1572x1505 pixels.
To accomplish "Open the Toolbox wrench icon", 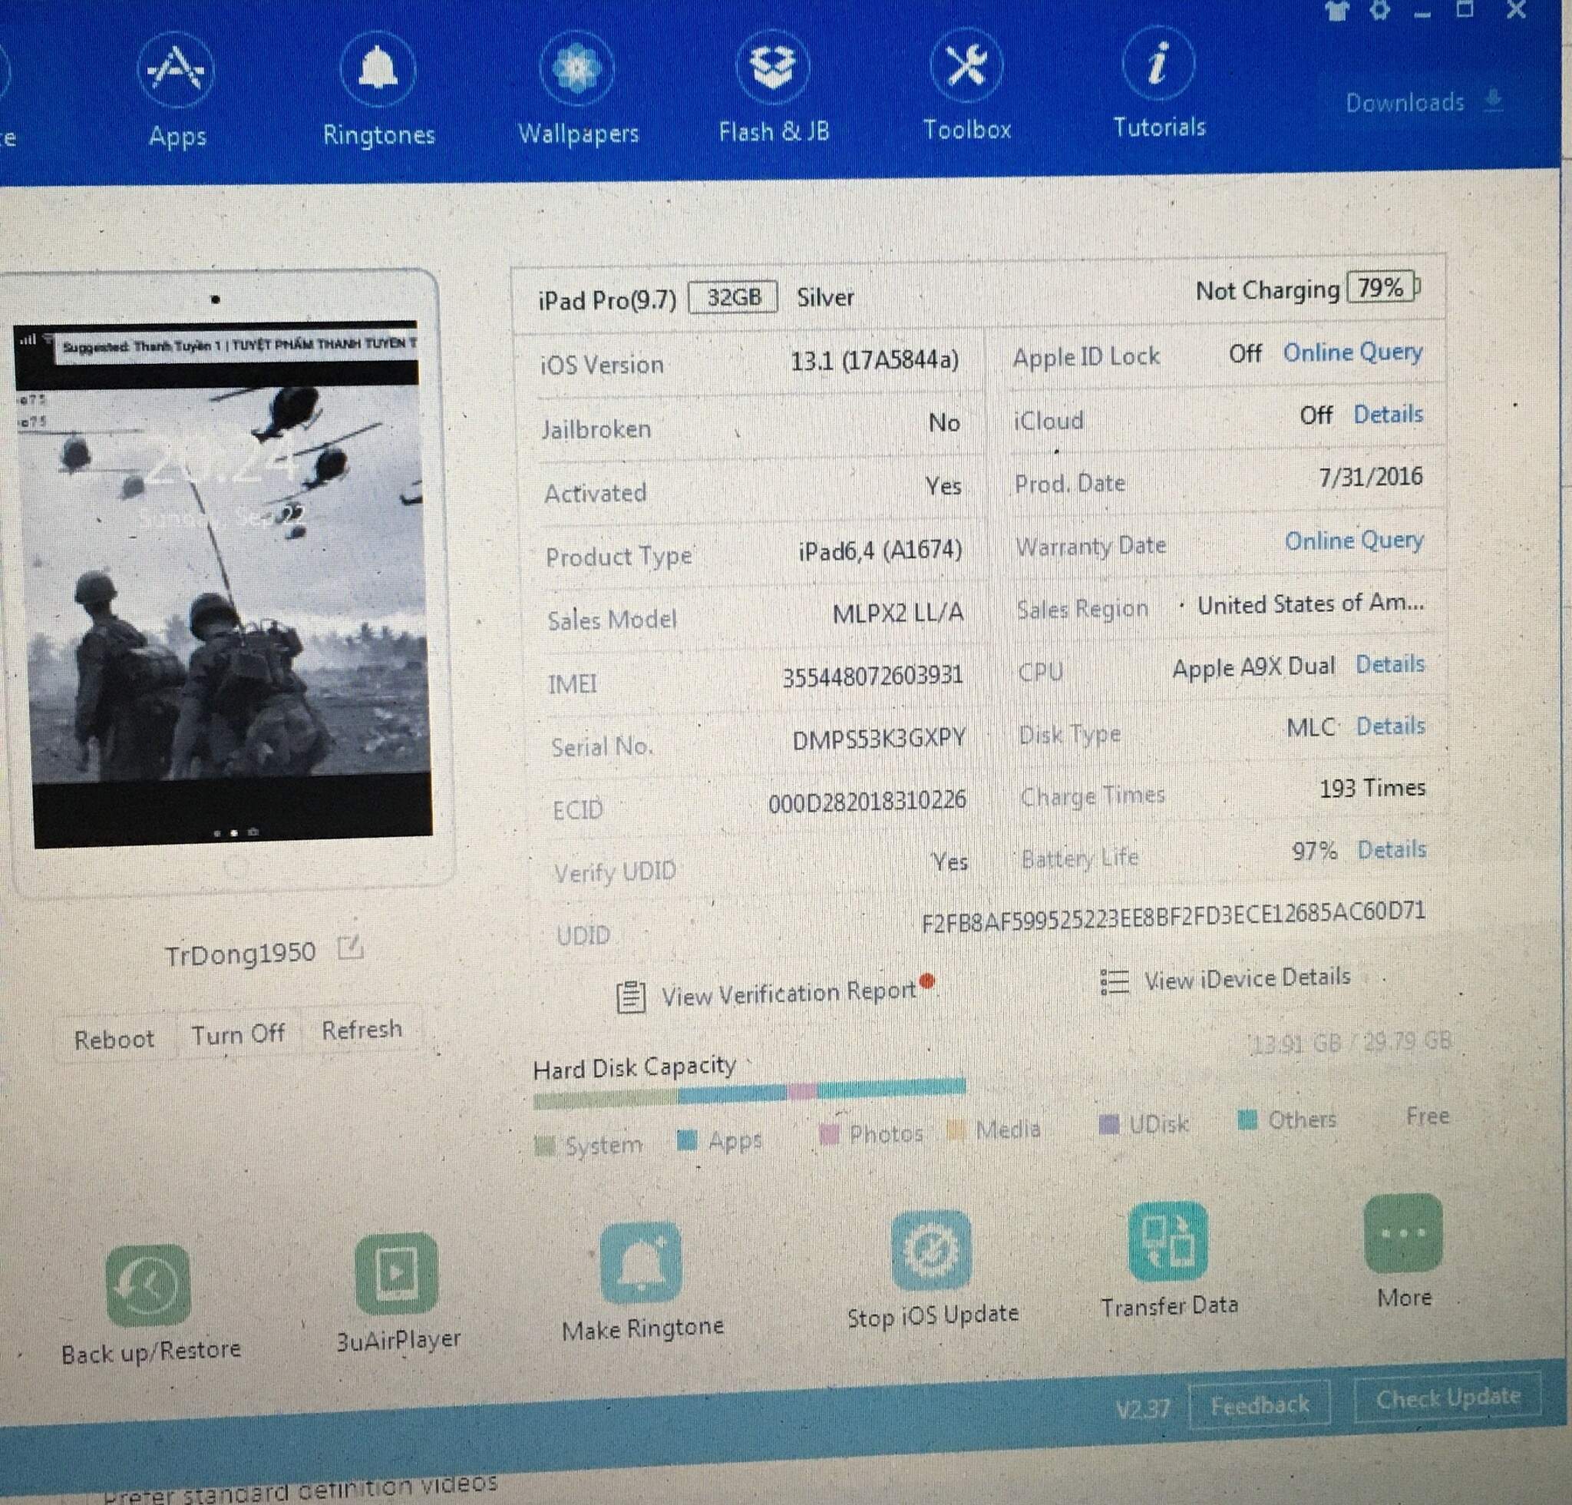I will pos(966,65).
